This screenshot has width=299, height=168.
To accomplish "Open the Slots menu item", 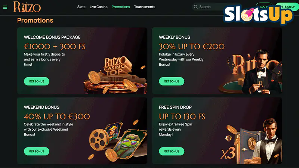I will (81, 7).
